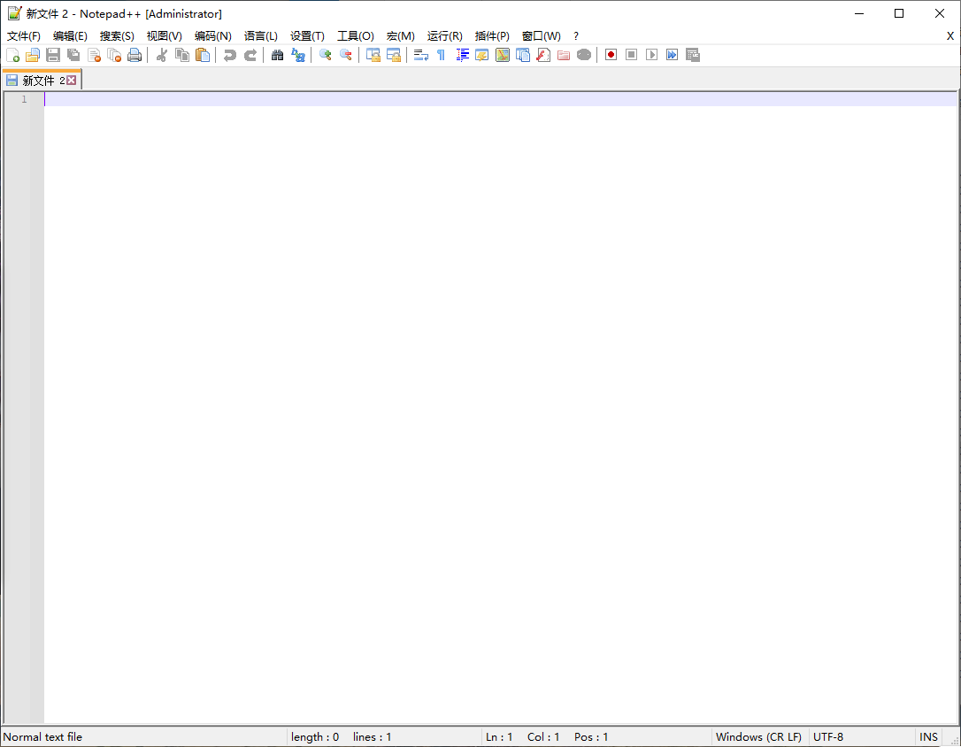This screenshot has width=961, height=747.
Task: Toggle the indent guide icon
Action: [462, 55]
